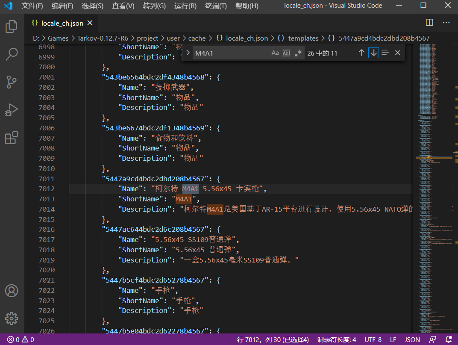Open the Run and Debug view

tap(12, 110)
